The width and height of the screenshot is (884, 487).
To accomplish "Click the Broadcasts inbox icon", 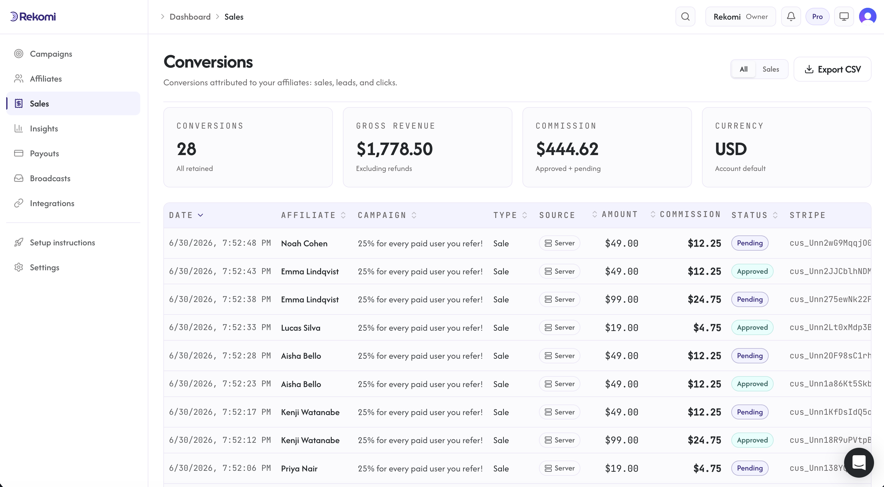I will point(18,178).
